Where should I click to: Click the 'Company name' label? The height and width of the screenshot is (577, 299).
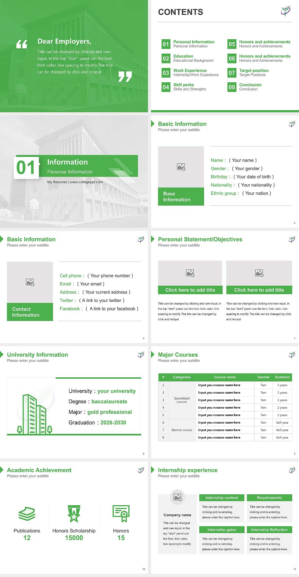[x=178, y=515]
